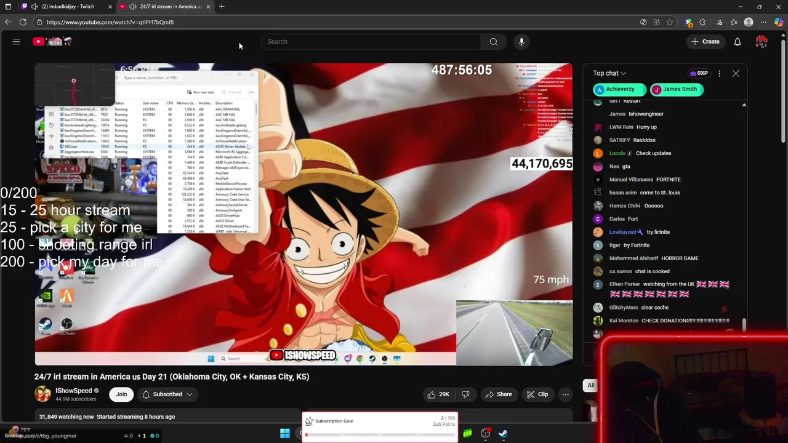Click the Create button
The width and height of the screenshot is (788, 443).
[x=706, y=41]
